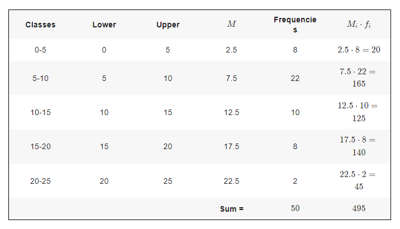Viewport: 400px width, 229px height.
Task: Click the 20-25 class cell
Action: click(40, 181)
